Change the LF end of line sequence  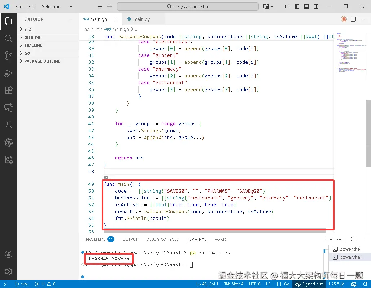268,284
